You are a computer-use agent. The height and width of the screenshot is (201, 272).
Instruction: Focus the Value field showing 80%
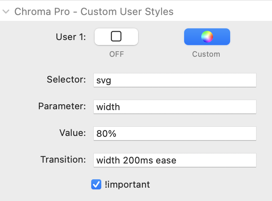click(x=175, y=133)
